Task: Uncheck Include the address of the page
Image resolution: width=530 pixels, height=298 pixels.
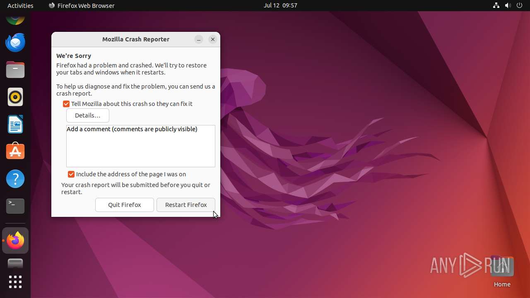Action: tap(71, 174)
